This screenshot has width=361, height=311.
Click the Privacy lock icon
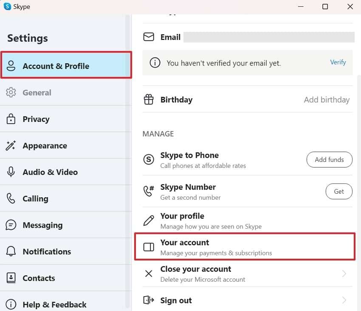pyautogui.click(x=11, y=119)
